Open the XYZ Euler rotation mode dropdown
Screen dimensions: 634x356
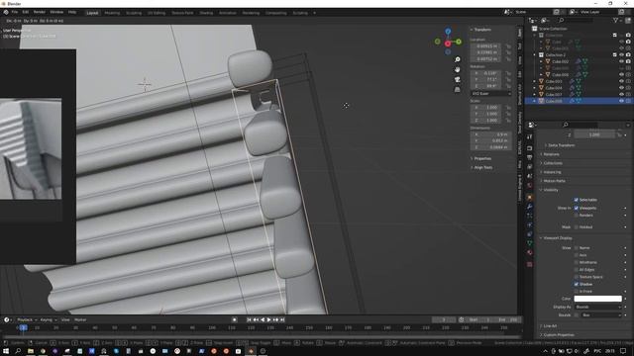tap(491, 94)
